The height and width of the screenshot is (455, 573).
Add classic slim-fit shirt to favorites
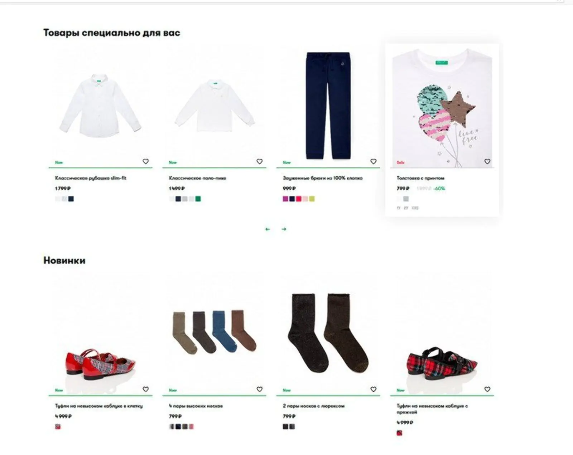click(x=145, y=161)
